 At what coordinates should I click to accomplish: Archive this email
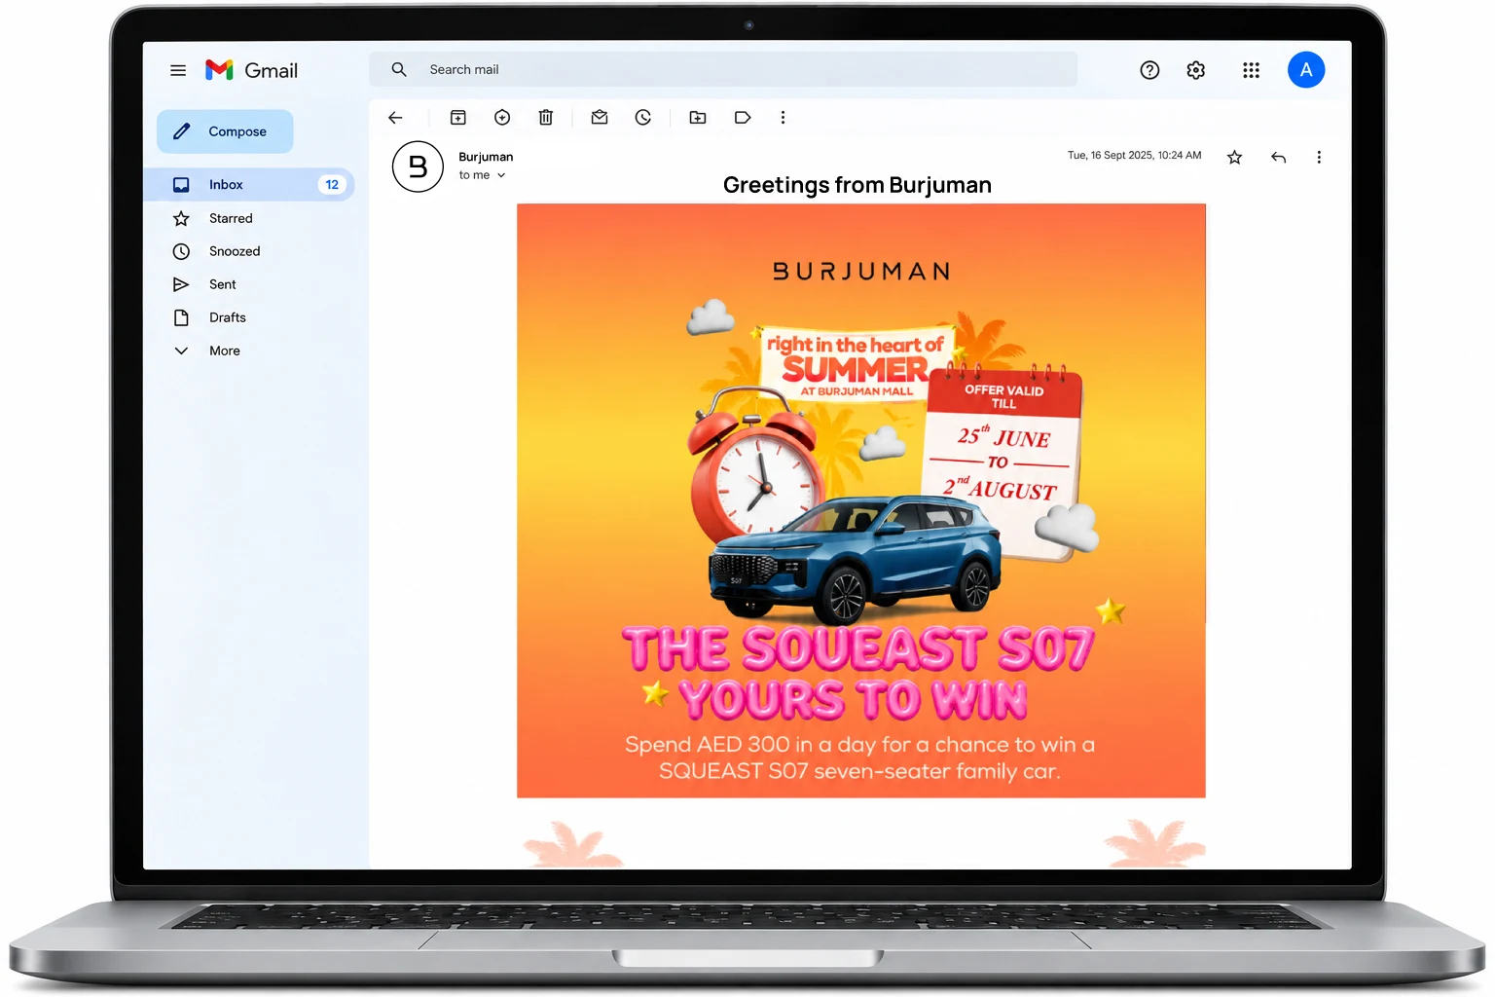click(458, 118)
